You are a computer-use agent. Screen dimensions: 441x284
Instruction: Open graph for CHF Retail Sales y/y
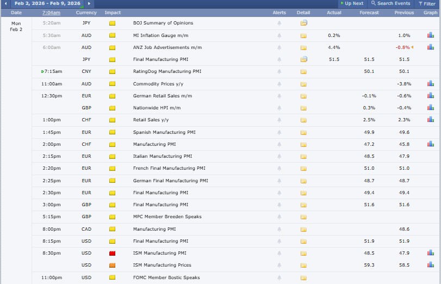(x=430, y=119)
